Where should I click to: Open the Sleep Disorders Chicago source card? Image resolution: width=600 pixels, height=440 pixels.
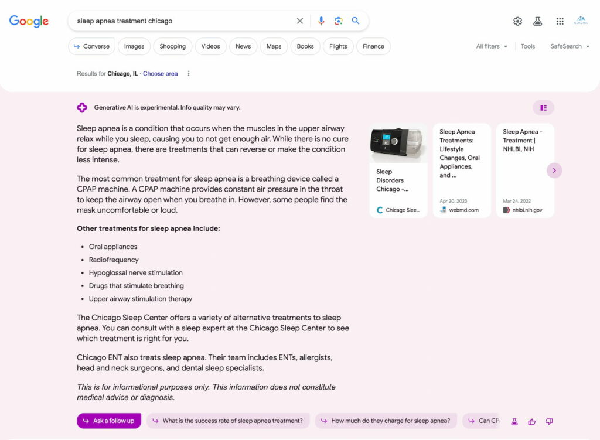[398, 170]
